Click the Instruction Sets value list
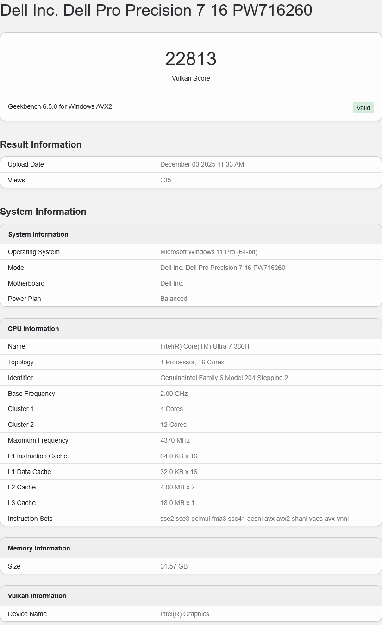The width and height of the screenshot is (382, 625). [254, 519]
